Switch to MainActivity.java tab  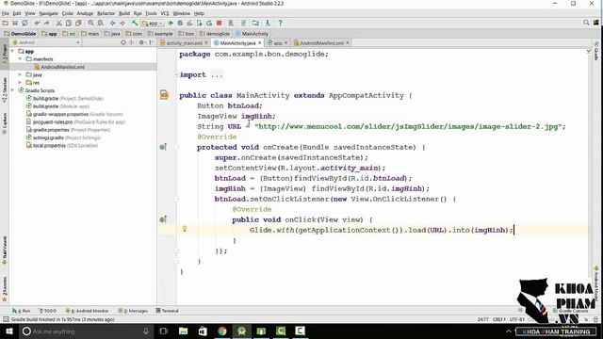point(237,43)
